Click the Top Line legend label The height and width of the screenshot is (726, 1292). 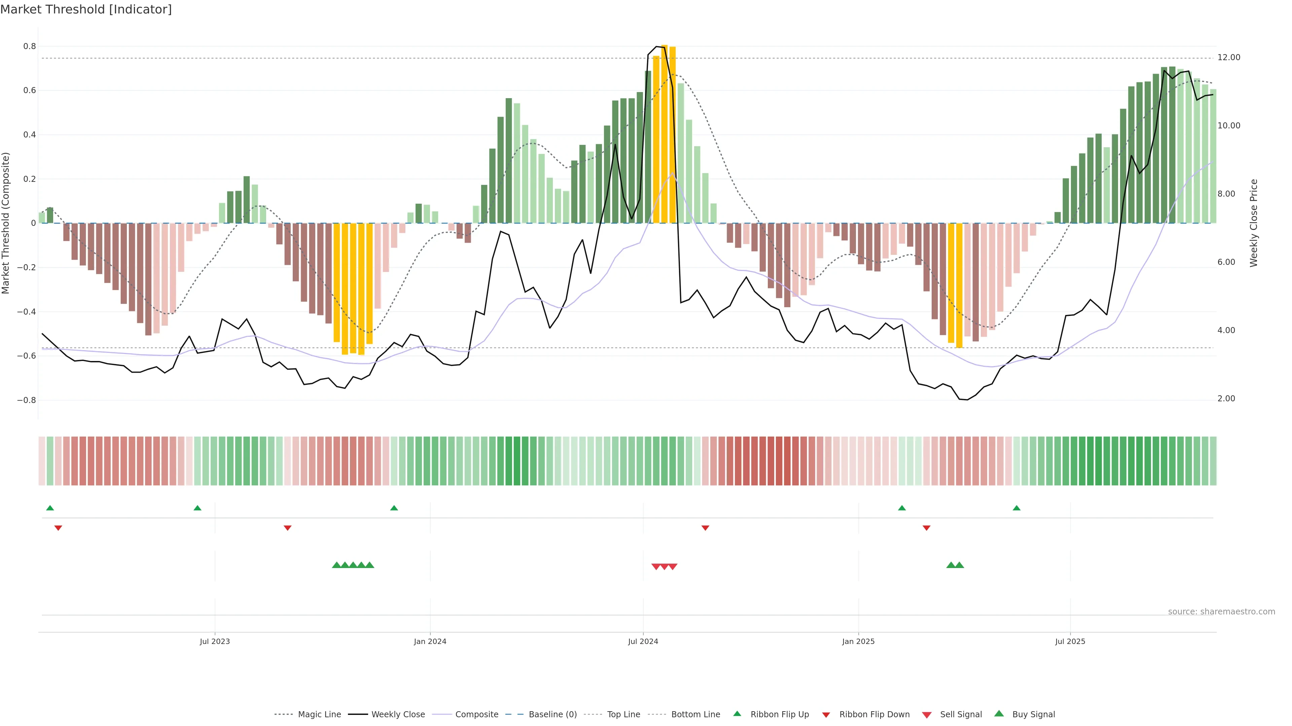623,715
